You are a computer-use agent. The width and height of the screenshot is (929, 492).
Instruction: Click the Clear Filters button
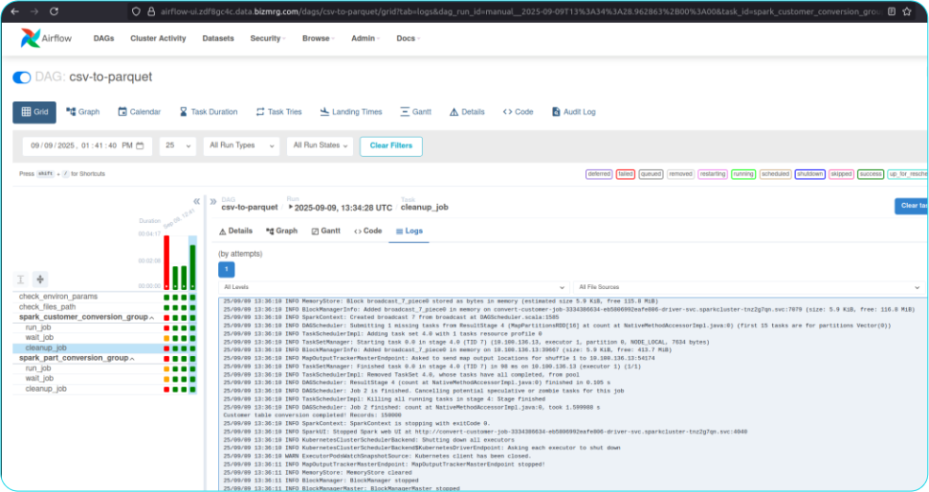391,146
